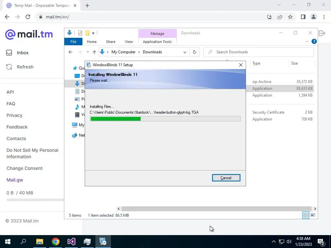Click the chevron before My Computer in the address bar
Viewport: 331px width, 248px height.
(x=108, y=52)
